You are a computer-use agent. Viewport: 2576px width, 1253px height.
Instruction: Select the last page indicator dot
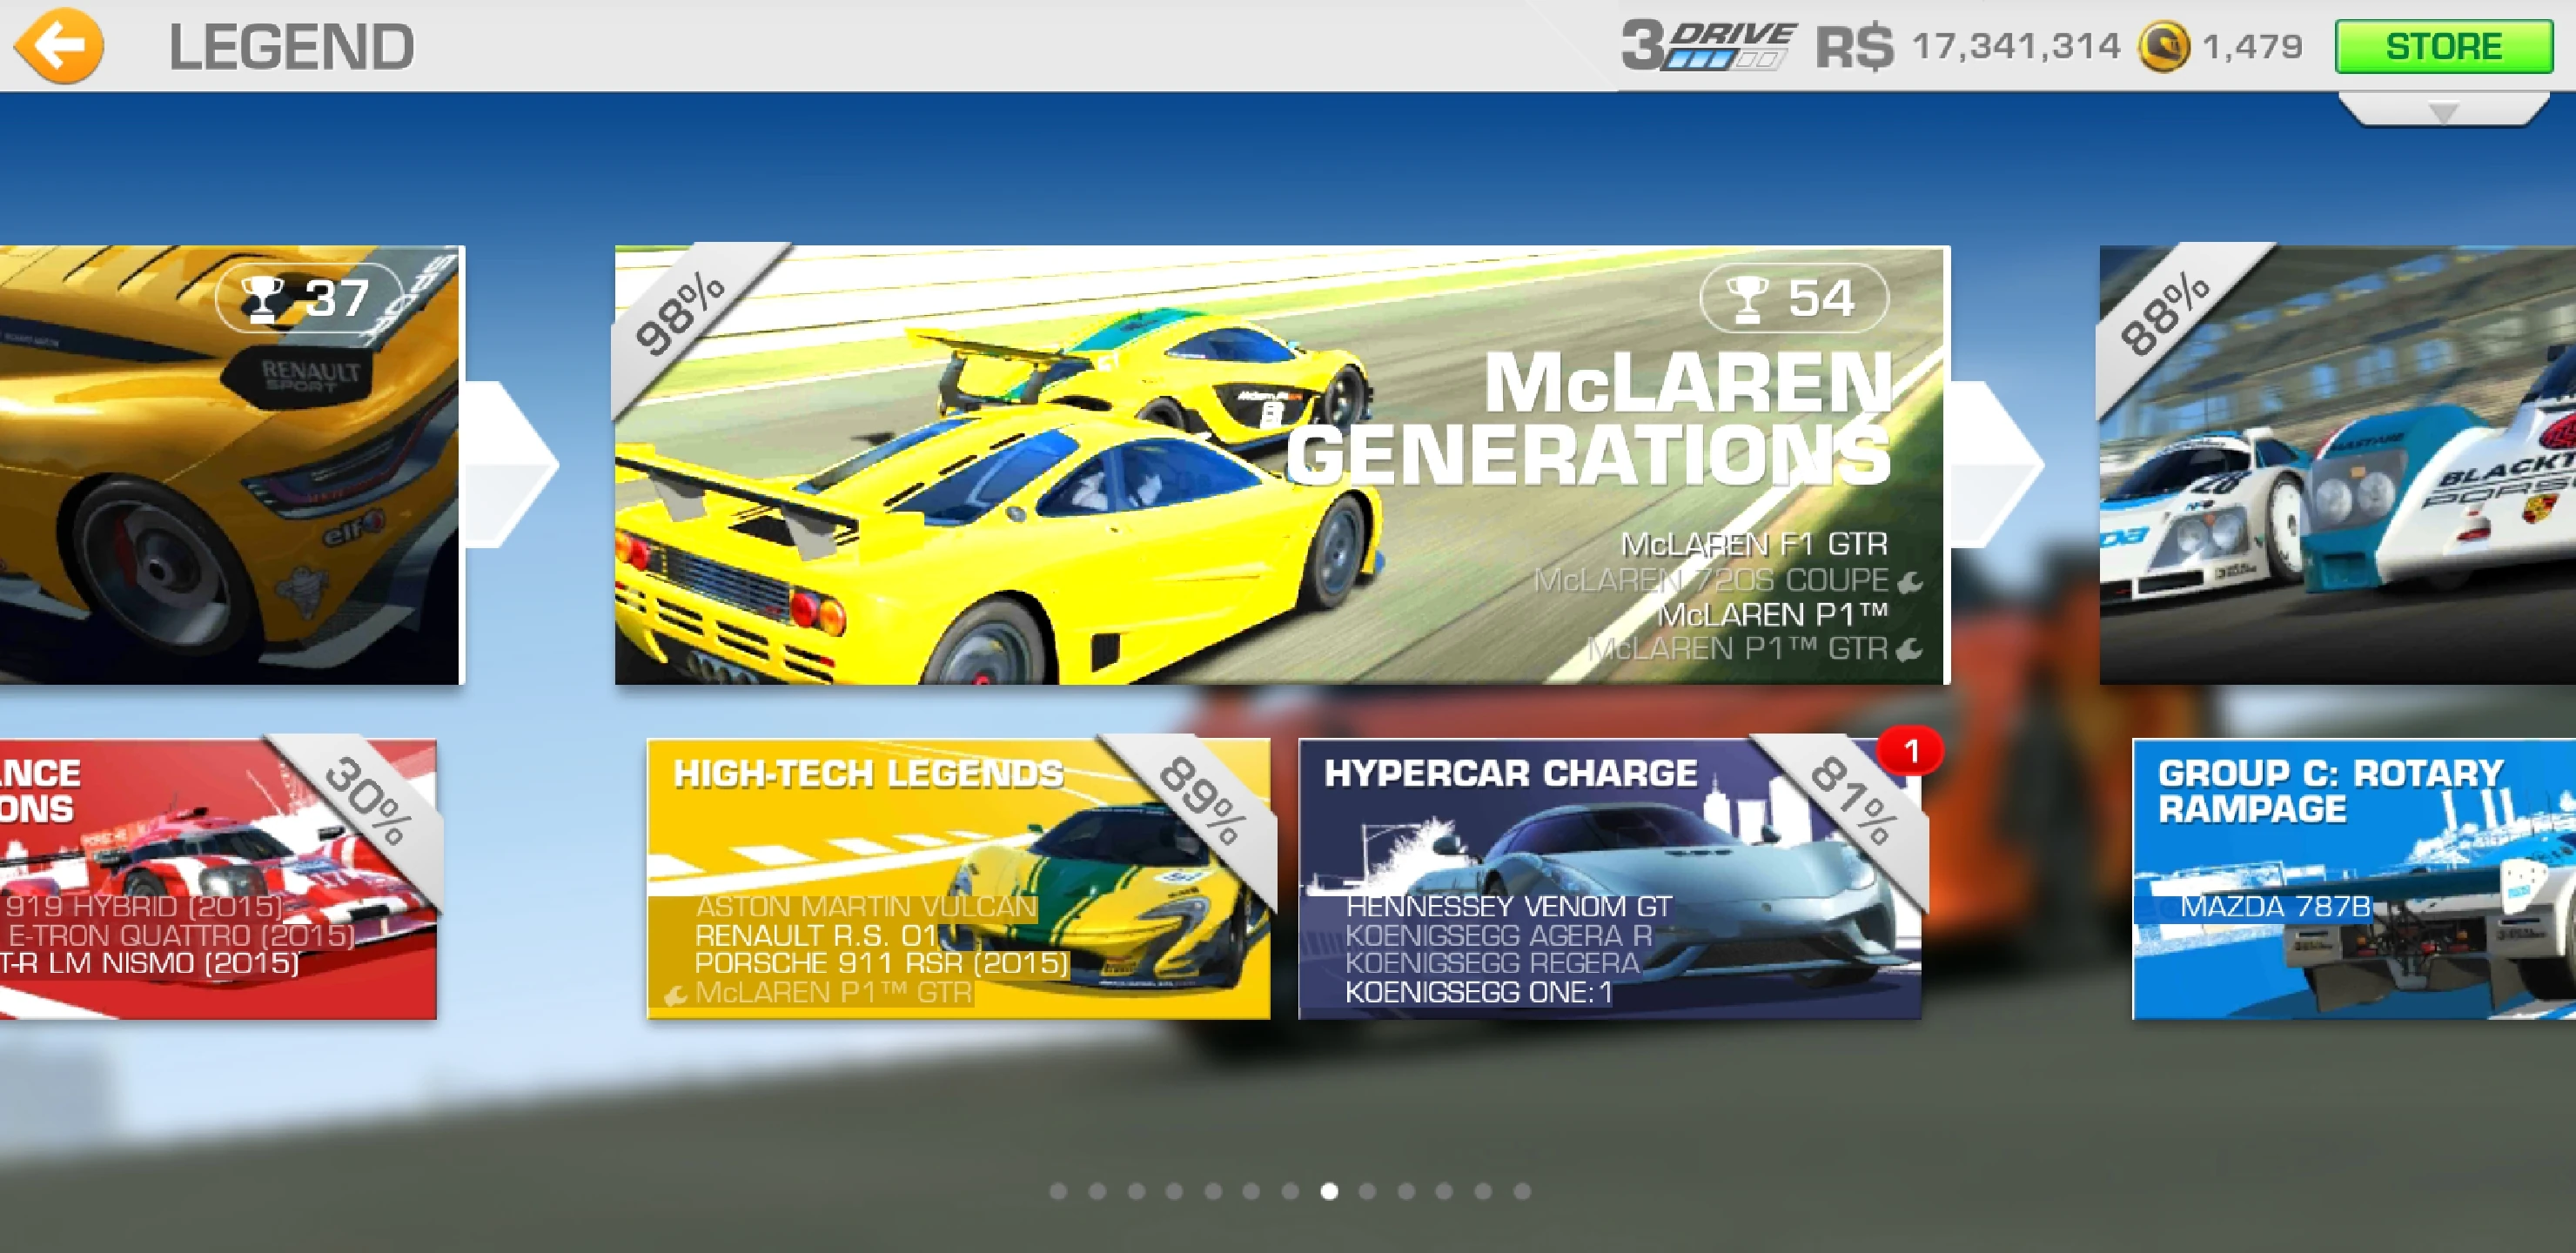coord(1522,1191)
